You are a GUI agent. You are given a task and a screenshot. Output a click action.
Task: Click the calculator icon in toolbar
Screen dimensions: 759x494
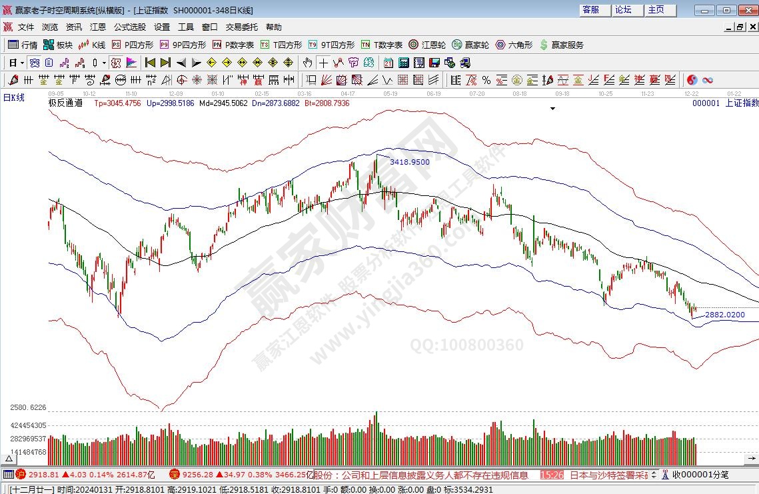tap(403, 63)
